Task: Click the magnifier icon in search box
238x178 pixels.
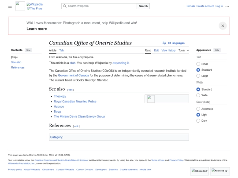Action: click(x=65, y=6)
